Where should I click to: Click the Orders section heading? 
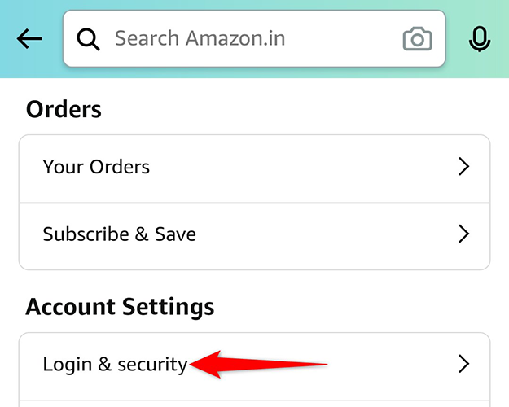tap(64, 109)
